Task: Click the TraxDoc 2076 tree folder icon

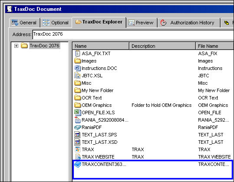Action: tap(24, 45)
